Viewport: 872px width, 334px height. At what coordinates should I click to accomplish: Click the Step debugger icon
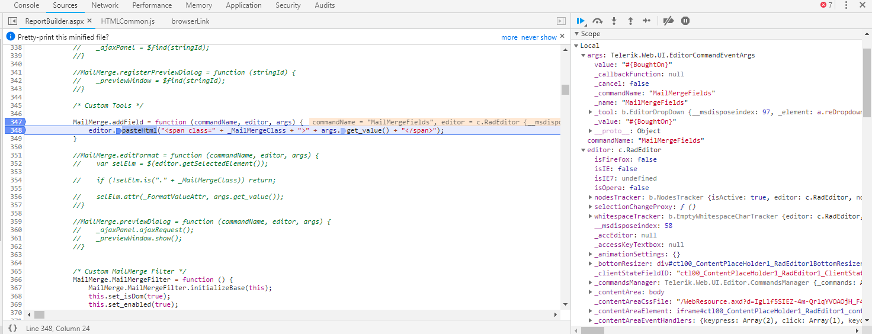(647, 21)
